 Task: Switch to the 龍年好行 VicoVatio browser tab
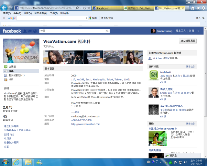click(138, 8)
